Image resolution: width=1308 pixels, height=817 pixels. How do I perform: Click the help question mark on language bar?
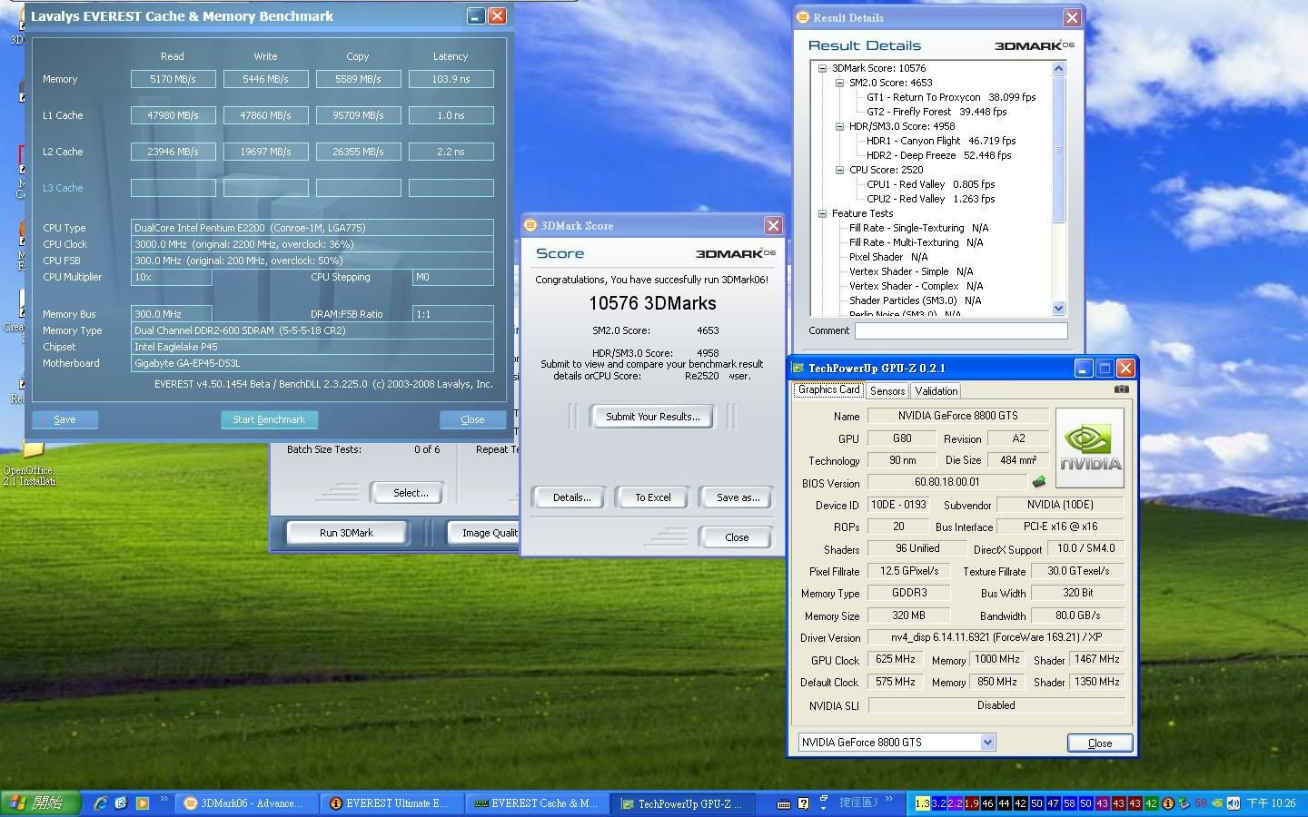(803, 803)
